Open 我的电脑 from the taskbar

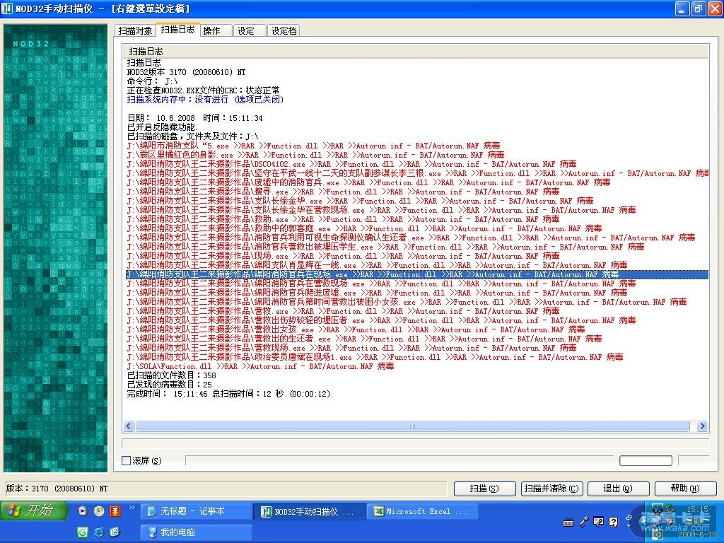[x=195, y=532]
